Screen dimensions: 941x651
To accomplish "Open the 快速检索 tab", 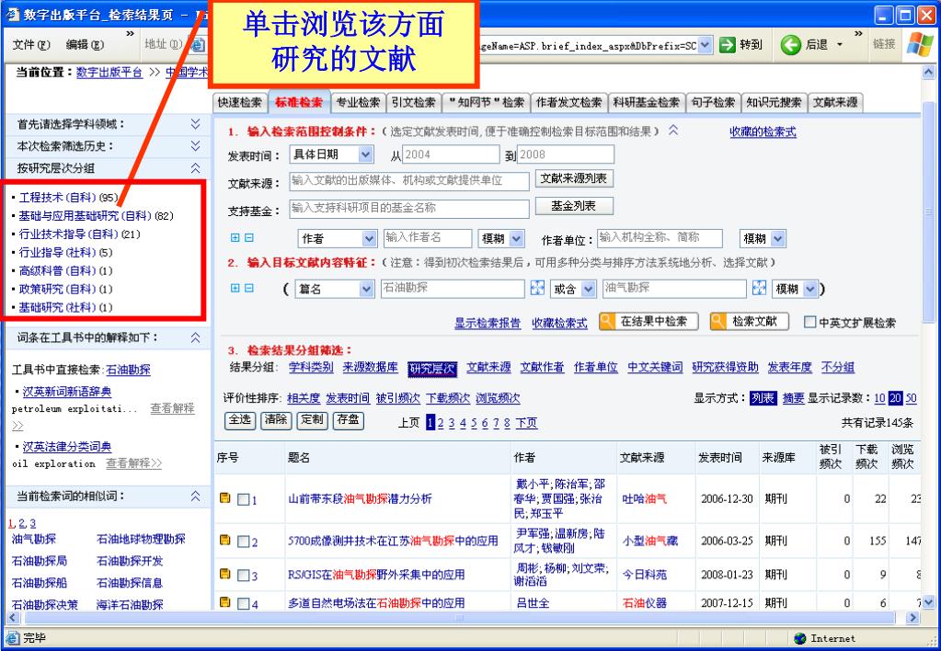I will pos(240,103).
